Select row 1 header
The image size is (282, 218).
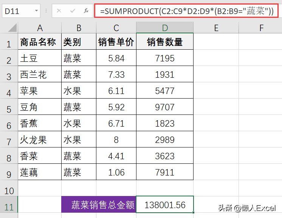(x=9, y=42)
